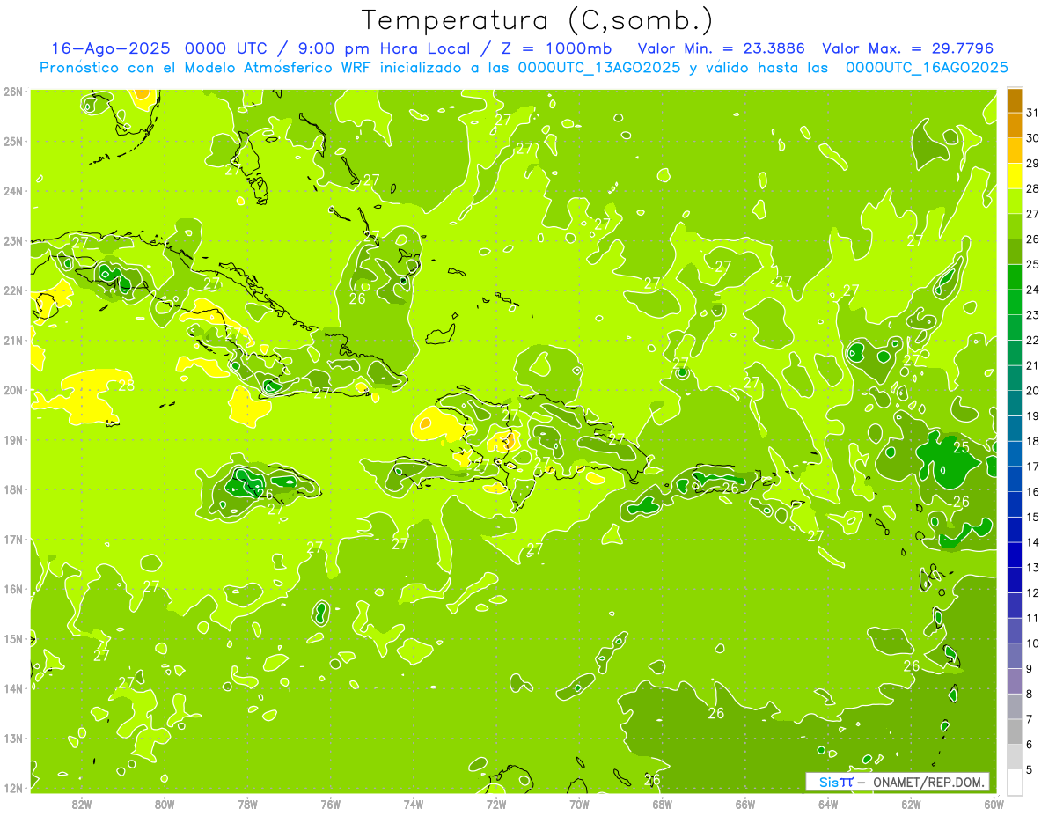Image resolution: width=1056 pixels, height=816 pixels.
Task: Click the legend value '13'
Action: [x=1033, y=568]
